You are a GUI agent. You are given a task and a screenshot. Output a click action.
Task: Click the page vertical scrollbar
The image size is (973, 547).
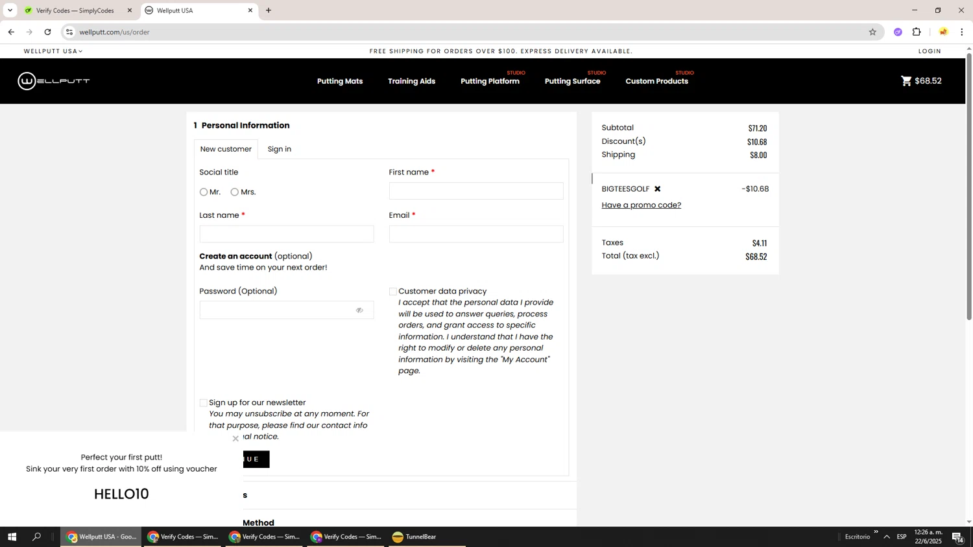[969, 187]
